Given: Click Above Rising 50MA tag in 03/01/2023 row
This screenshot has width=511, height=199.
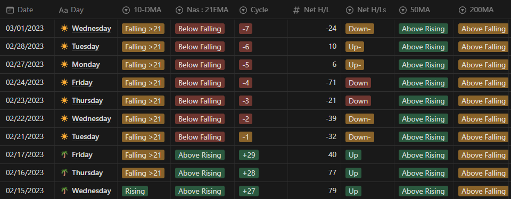Looking at the screenshot, I should coord(423,29).
